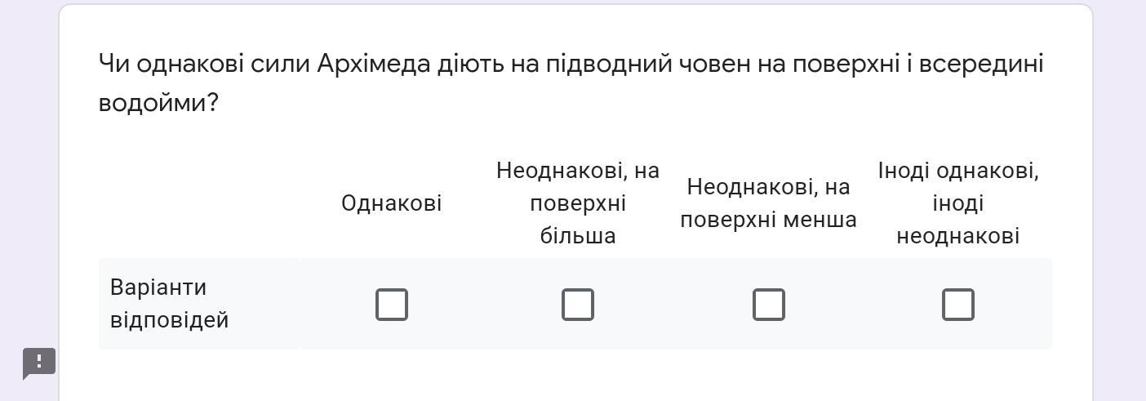Click the word всередині in the question
This screenshot has width=1146, height=401.
(982, 64)
